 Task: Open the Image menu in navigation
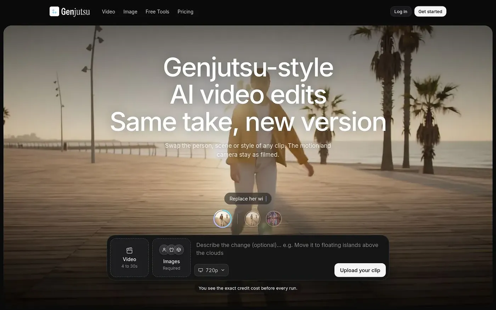pyautogui.click(x=130, y=12)
